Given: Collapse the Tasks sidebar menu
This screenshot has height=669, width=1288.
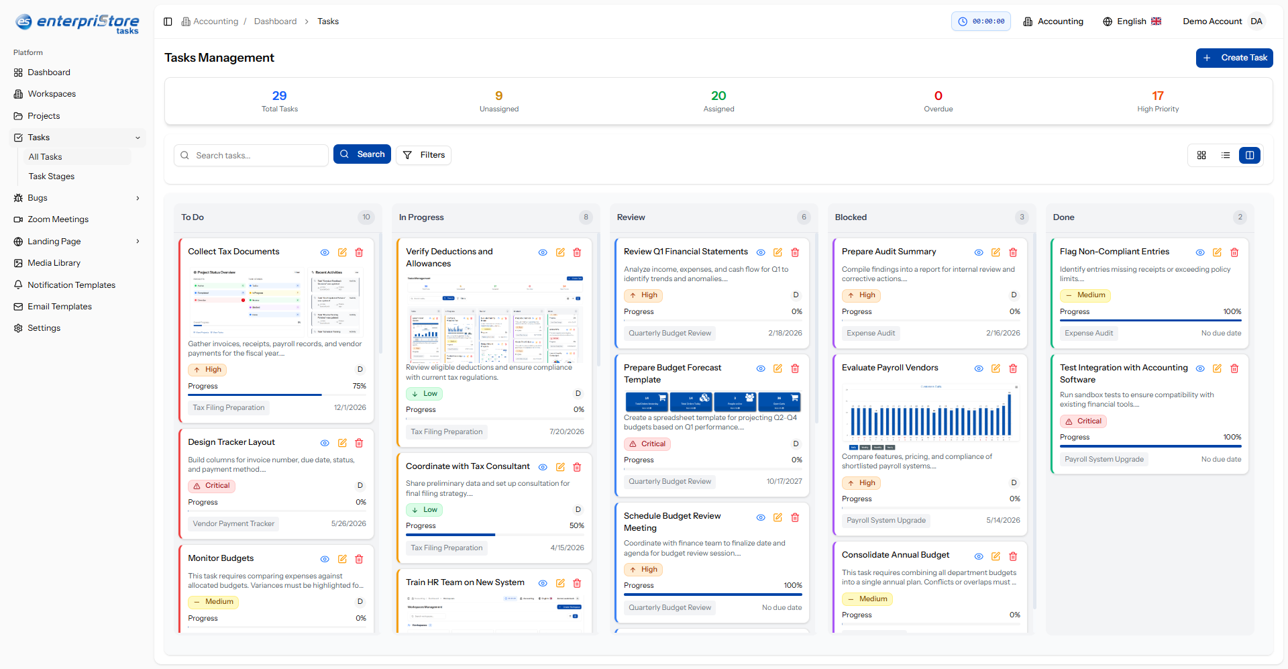Looking at the screenshot, I should (138, 138).
